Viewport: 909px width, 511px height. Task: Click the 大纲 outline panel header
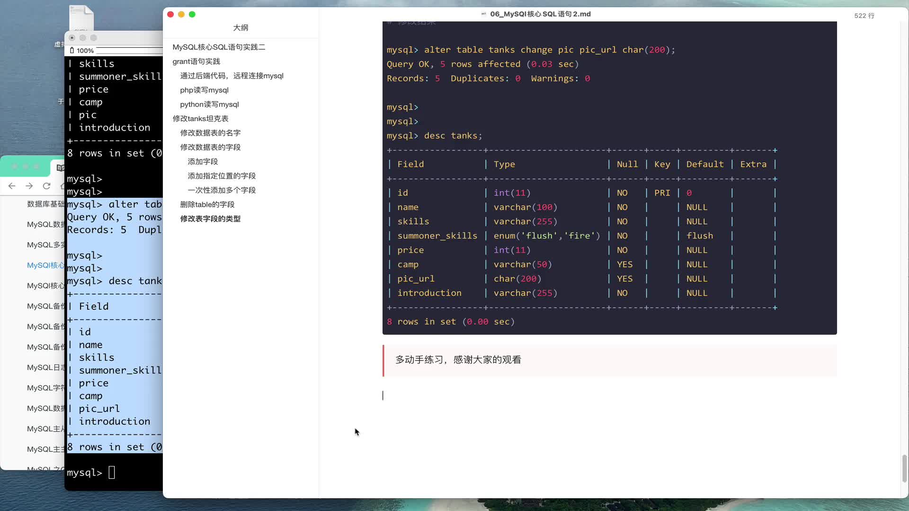click(x=241, y=27)
